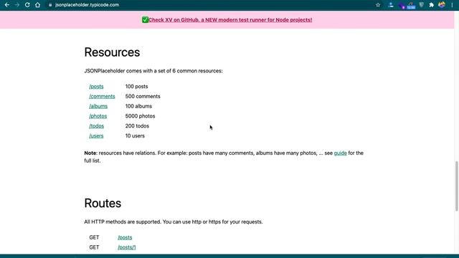Click the '200 todos' text

pos(137,126)
